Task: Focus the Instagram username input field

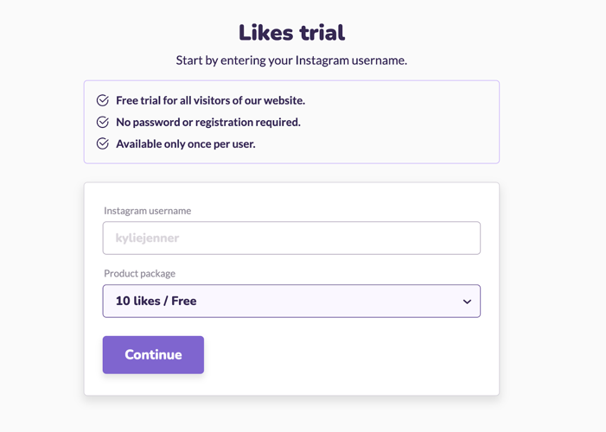Action: (291, 238)
